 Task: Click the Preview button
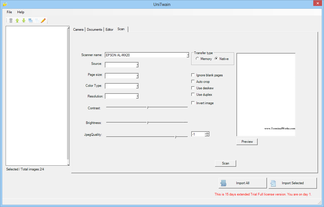(247, 142)
